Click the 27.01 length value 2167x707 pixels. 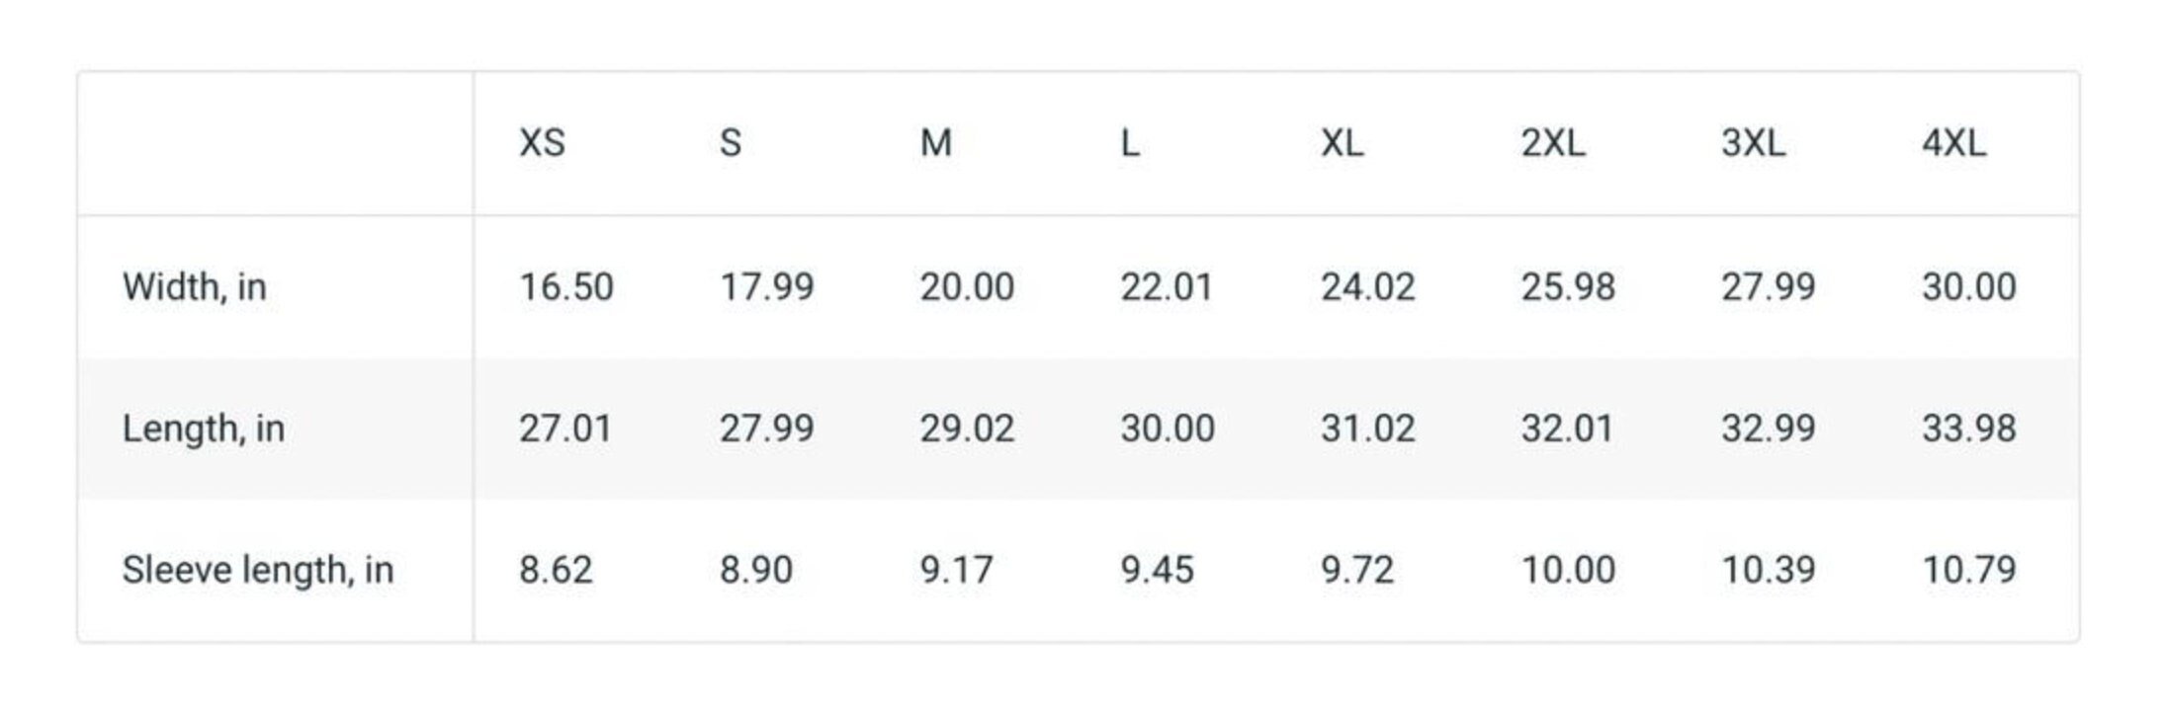[565, 429]
